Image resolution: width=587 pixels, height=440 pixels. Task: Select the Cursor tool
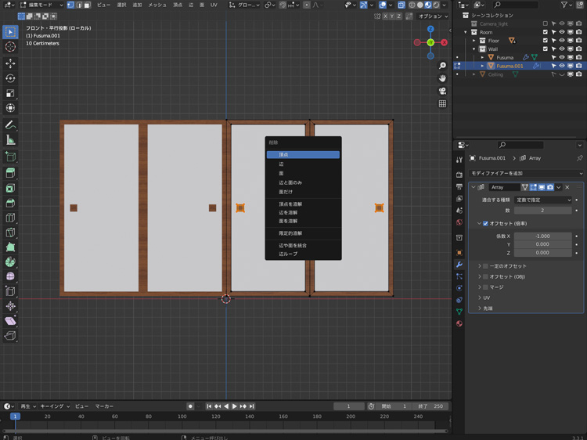[10, 47]
